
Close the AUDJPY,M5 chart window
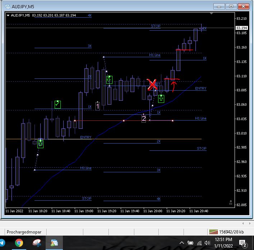[x=243, y=6]
